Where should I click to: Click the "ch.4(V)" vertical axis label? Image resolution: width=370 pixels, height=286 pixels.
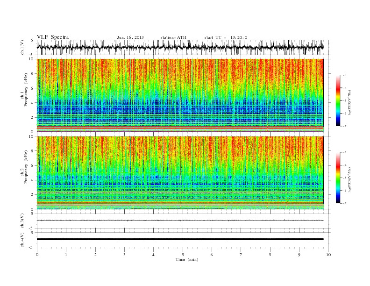(22, 240)
